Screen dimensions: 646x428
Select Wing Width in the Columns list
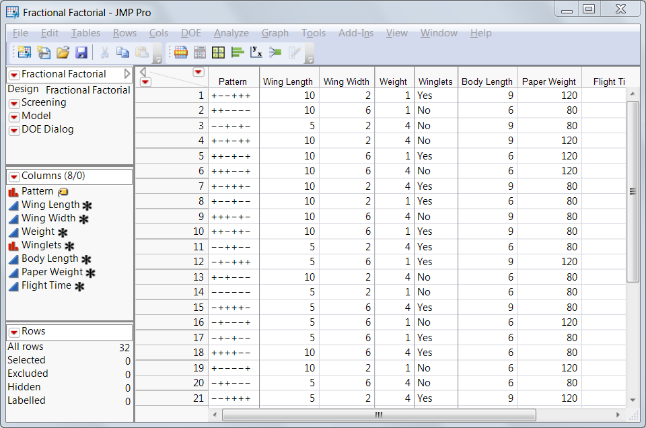(48, 218)
